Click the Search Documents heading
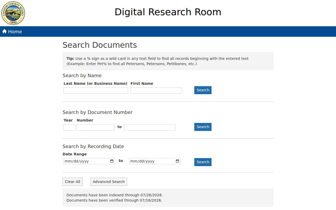Image resolution: width=336 pixels, height=210 pixels. (x=100, y=45)
